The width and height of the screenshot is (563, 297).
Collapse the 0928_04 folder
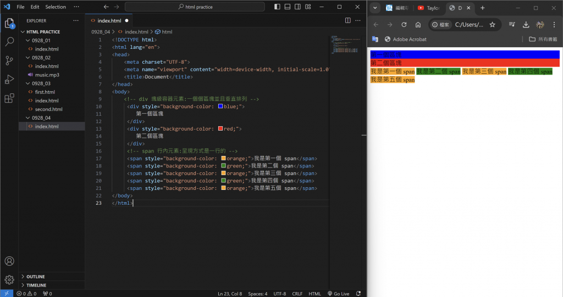41,117
